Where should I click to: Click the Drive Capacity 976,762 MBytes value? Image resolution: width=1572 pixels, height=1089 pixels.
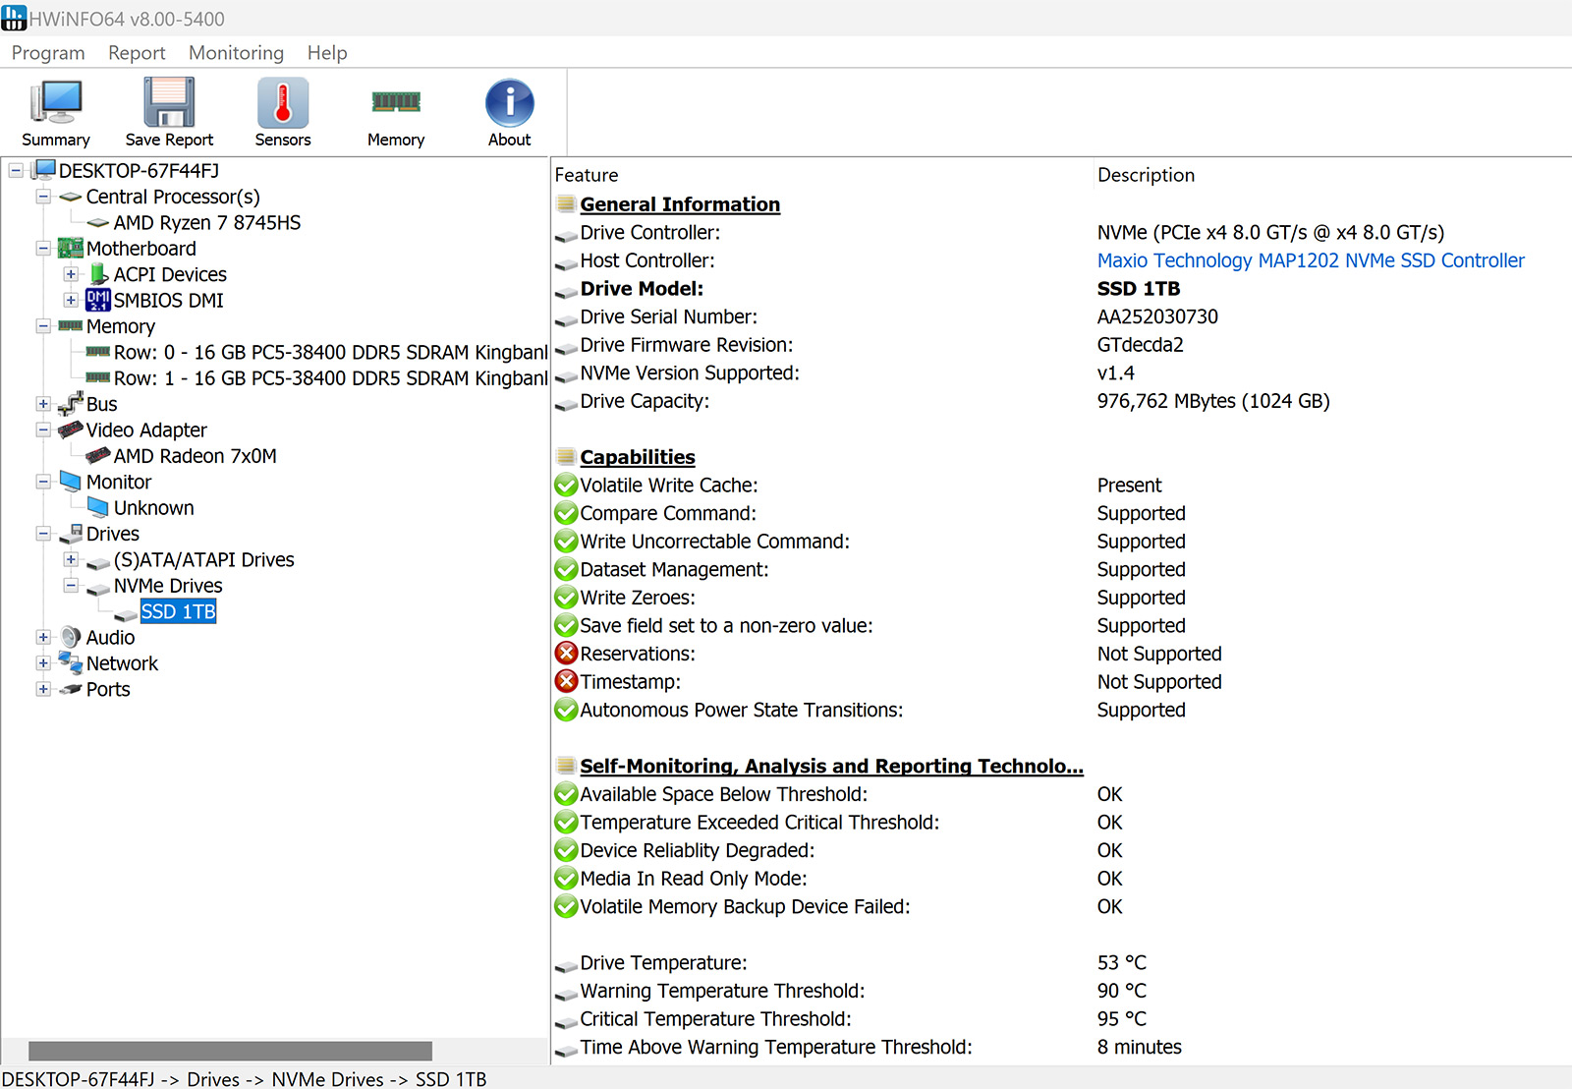1213,401
